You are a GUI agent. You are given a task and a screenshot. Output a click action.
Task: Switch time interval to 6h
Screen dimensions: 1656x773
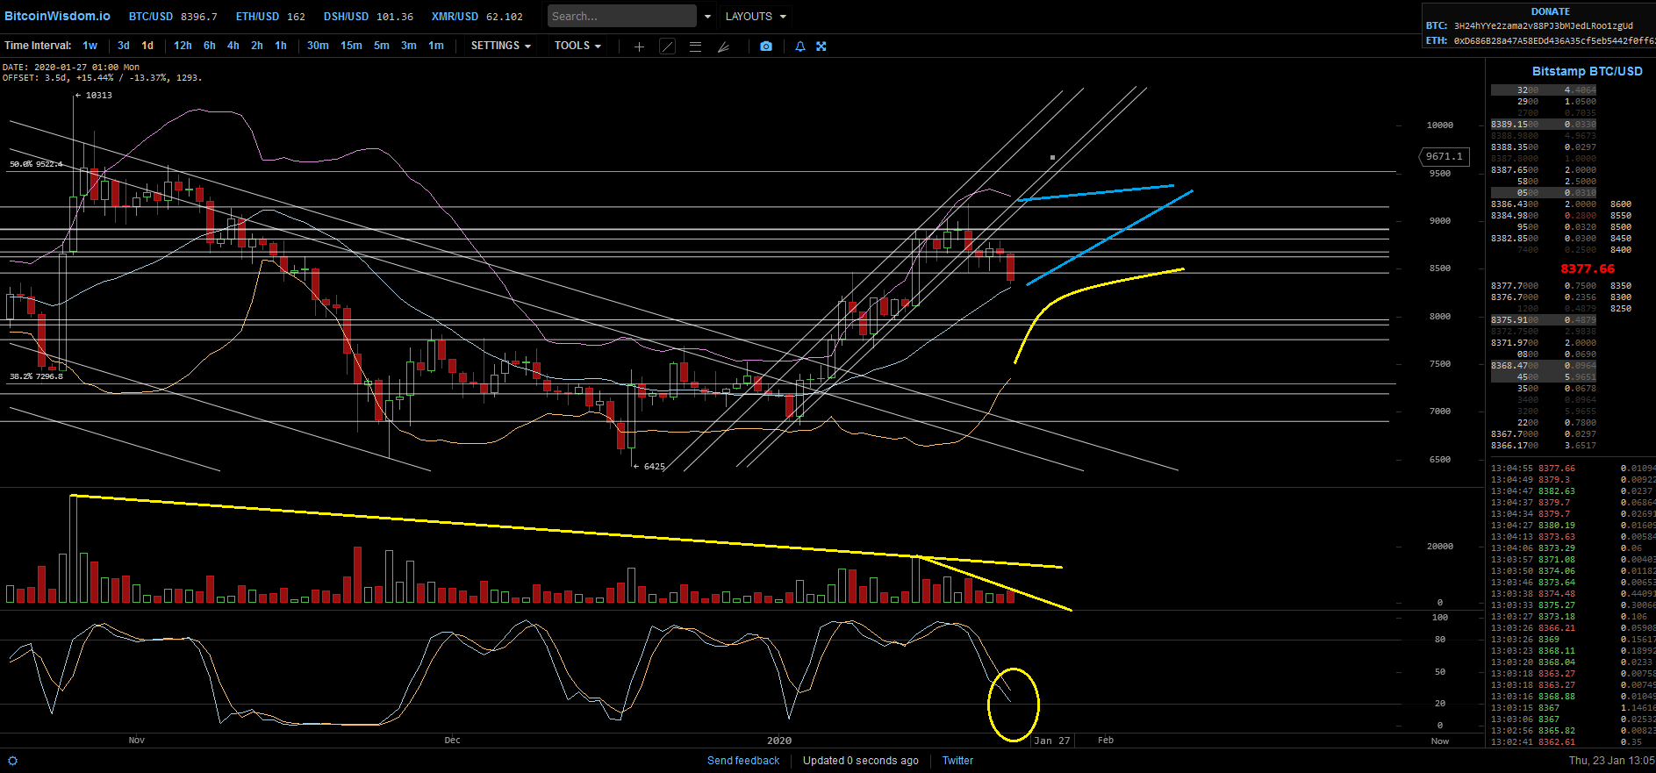tap(210, 46)
